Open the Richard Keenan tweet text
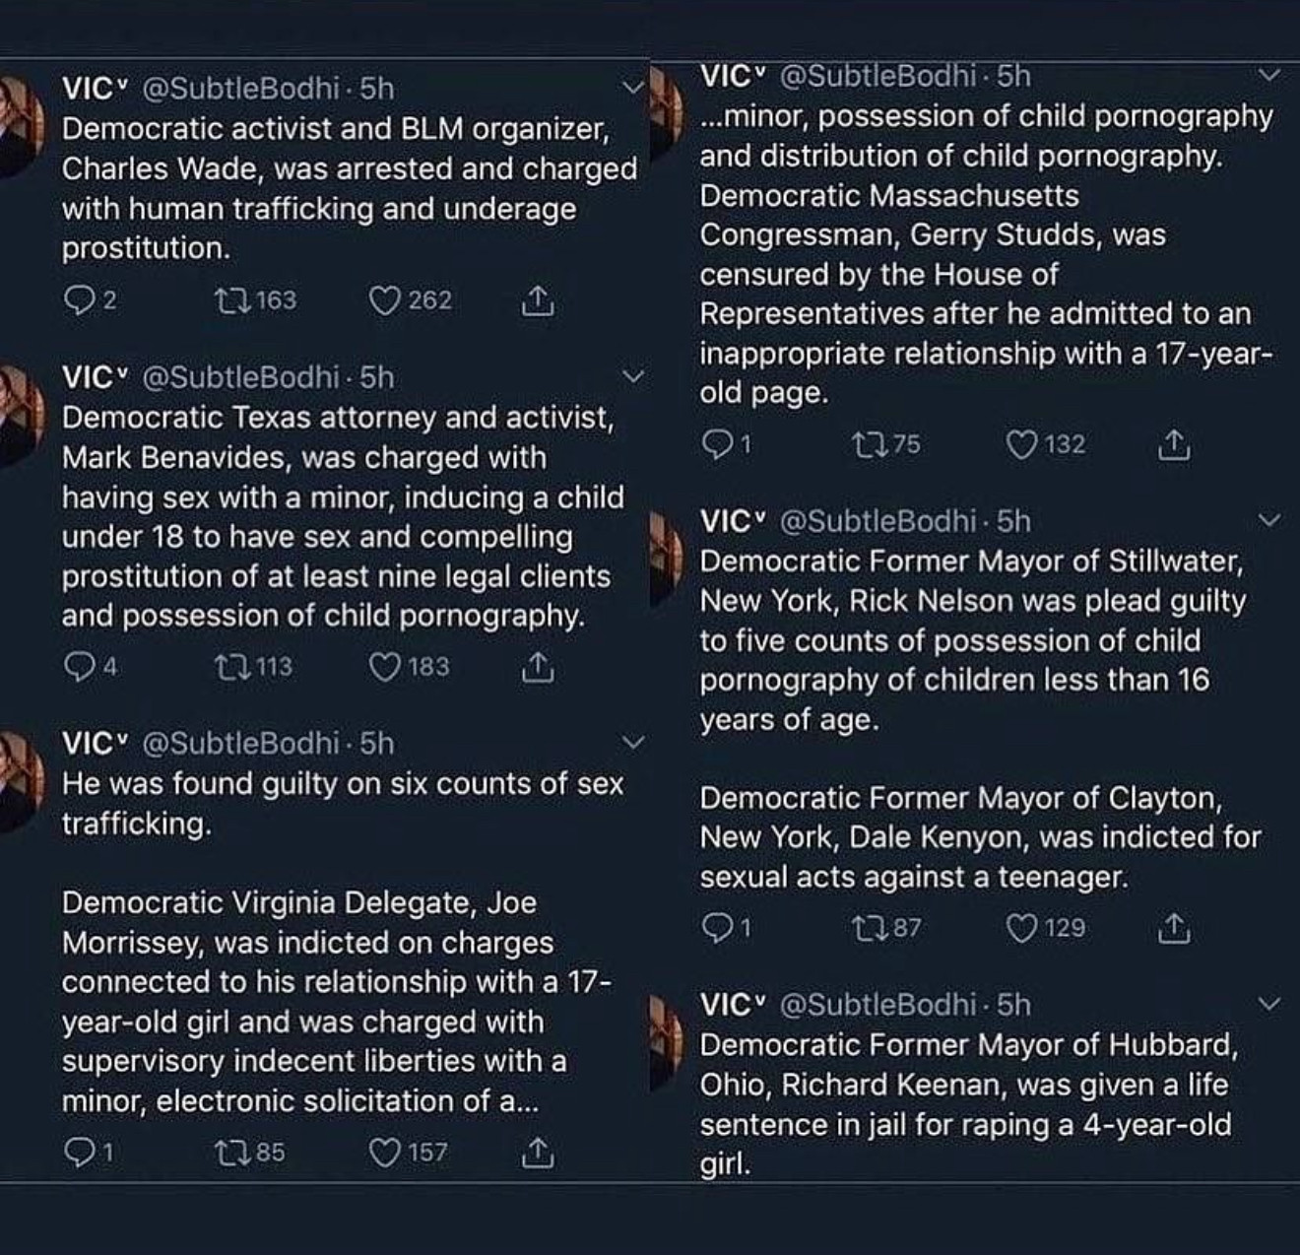The height and width of the screenshot is (1255, 1300). coord(965,1104)
